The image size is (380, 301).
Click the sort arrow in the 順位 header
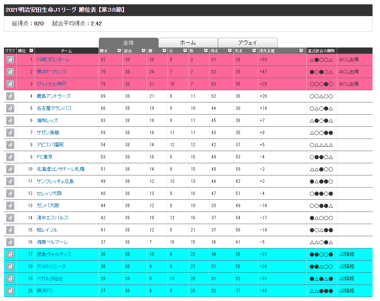pos(31,51)
